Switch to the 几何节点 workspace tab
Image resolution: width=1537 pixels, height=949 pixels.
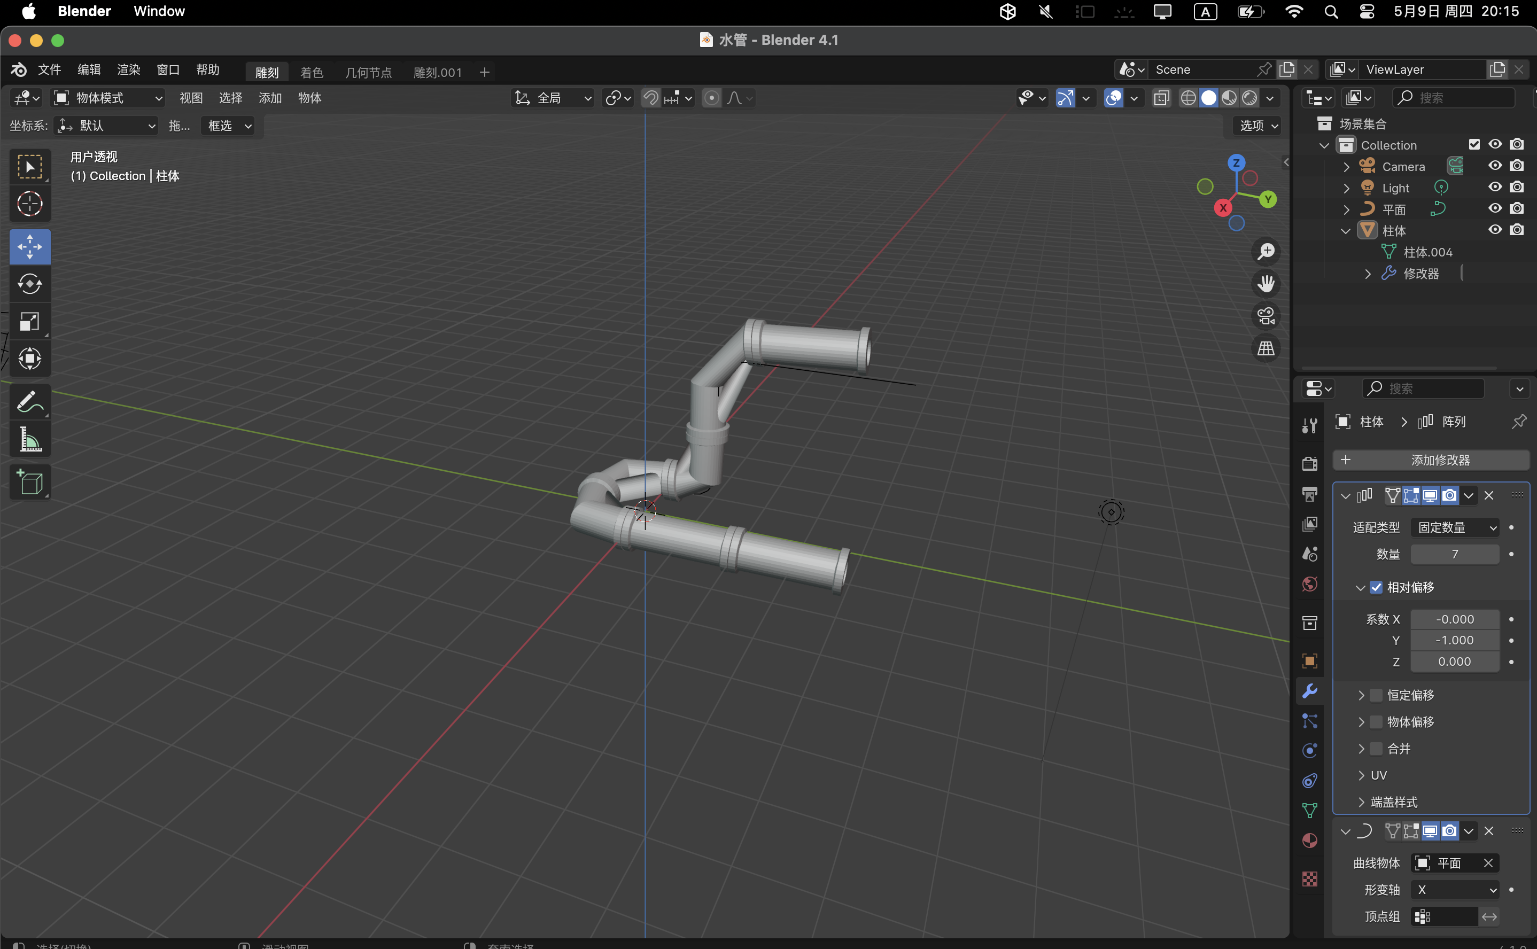pos(368,73)
